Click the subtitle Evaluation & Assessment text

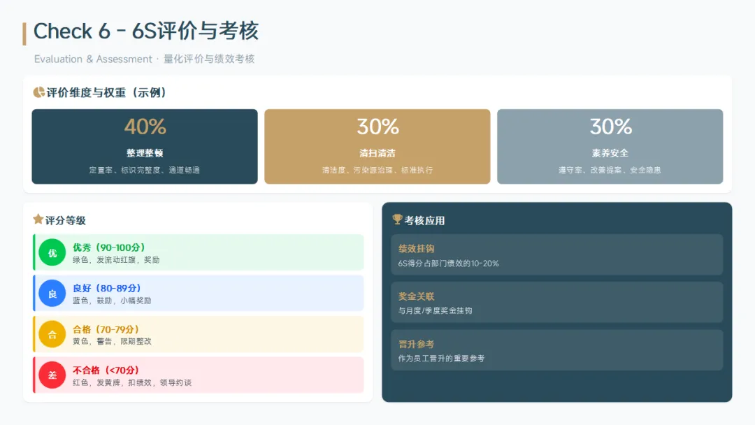[x=93, y=59]
